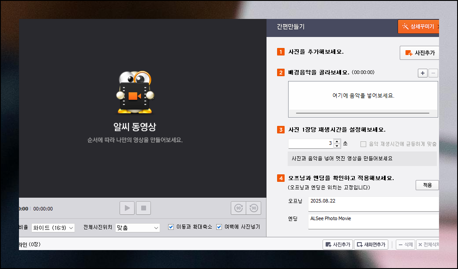Click the 00:00:00 total time display
The height and width of the screenshot is (269, 458).
[43, 209]
